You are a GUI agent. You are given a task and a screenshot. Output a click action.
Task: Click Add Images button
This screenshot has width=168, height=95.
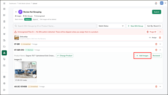pyautogui.click(x=142, y=56)
